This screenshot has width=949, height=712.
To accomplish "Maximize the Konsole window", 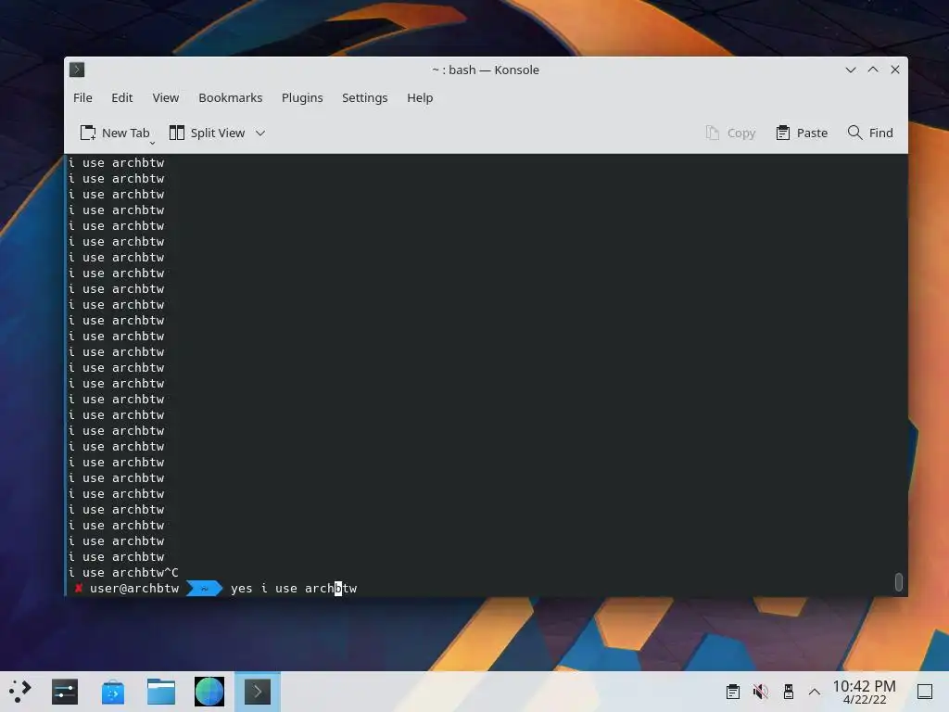I will 873,70.
